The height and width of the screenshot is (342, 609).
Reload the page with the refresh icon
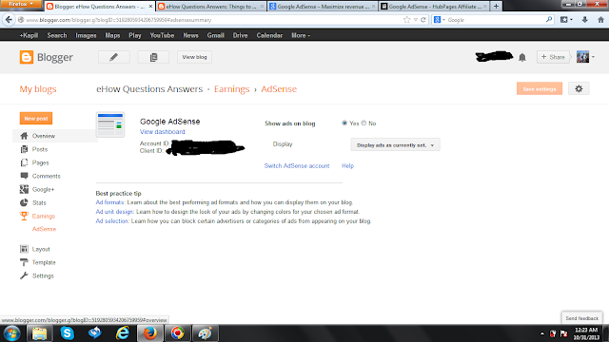coord(423,20)
